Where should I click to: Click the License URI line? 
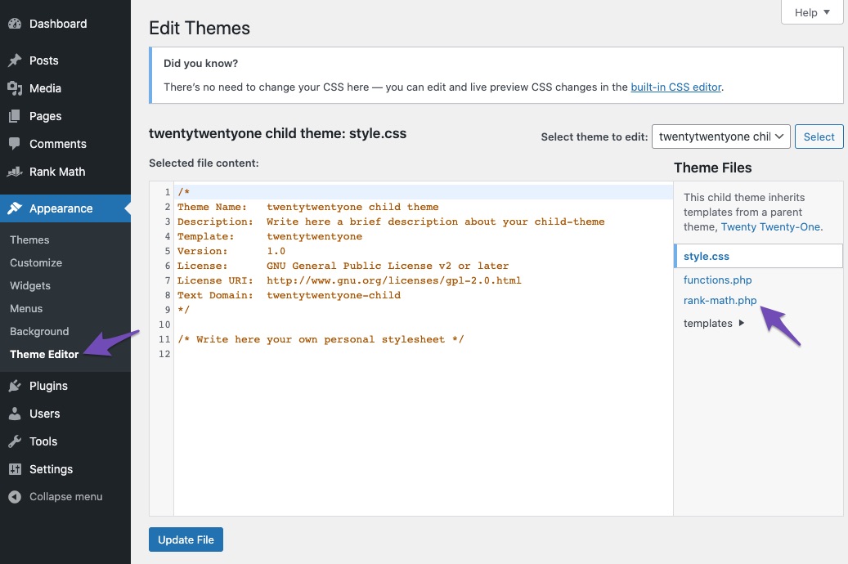pyautogui.click(x=349, y=280)
